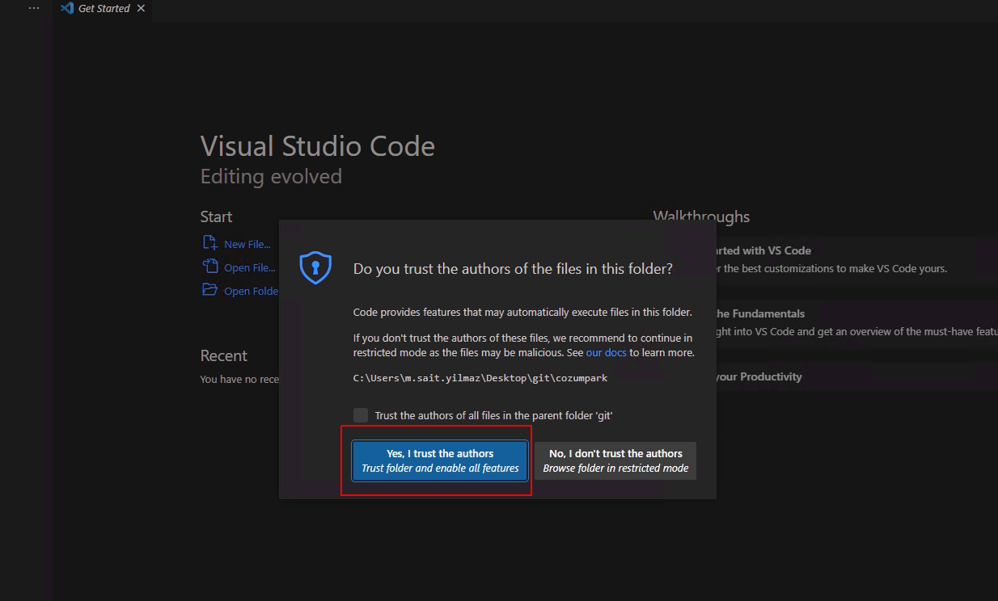Screen dimensions: 998x601
Task: Click the 'Visual Studio Code' title text
Action: tap(318, 146)
